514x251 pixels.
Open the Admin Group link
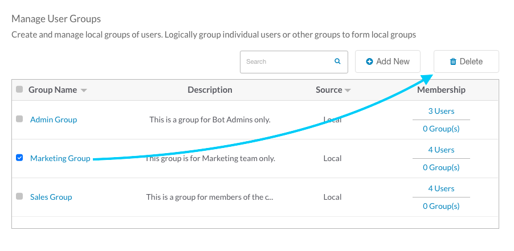54,120
